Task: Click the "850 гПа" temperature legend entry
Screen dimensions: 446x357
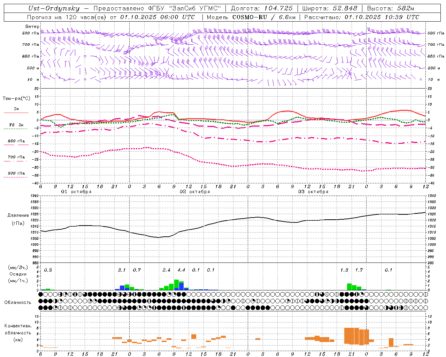Action: pyautogui.click(x=16, y=141)
